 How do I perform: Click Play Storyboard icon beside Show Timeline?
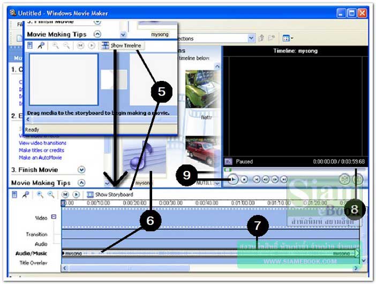tap(92, 46)
